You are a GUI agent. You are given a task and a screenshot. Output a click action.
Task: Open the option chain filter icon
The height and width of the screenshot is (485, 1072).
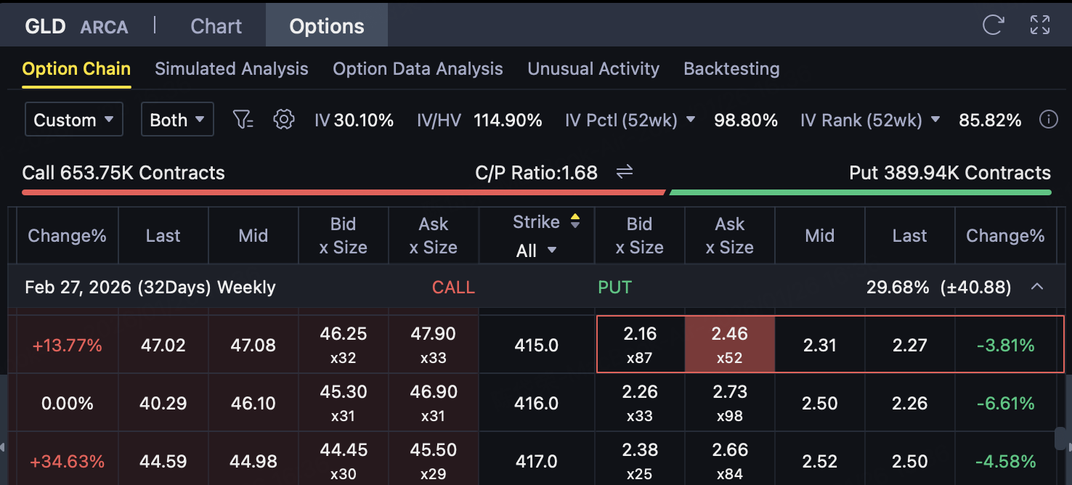[x=243, y=120]
